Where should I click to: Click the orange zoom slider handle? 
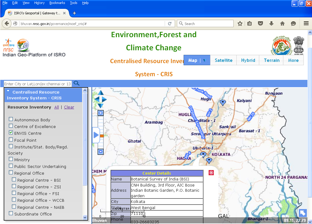click(102, 136)
